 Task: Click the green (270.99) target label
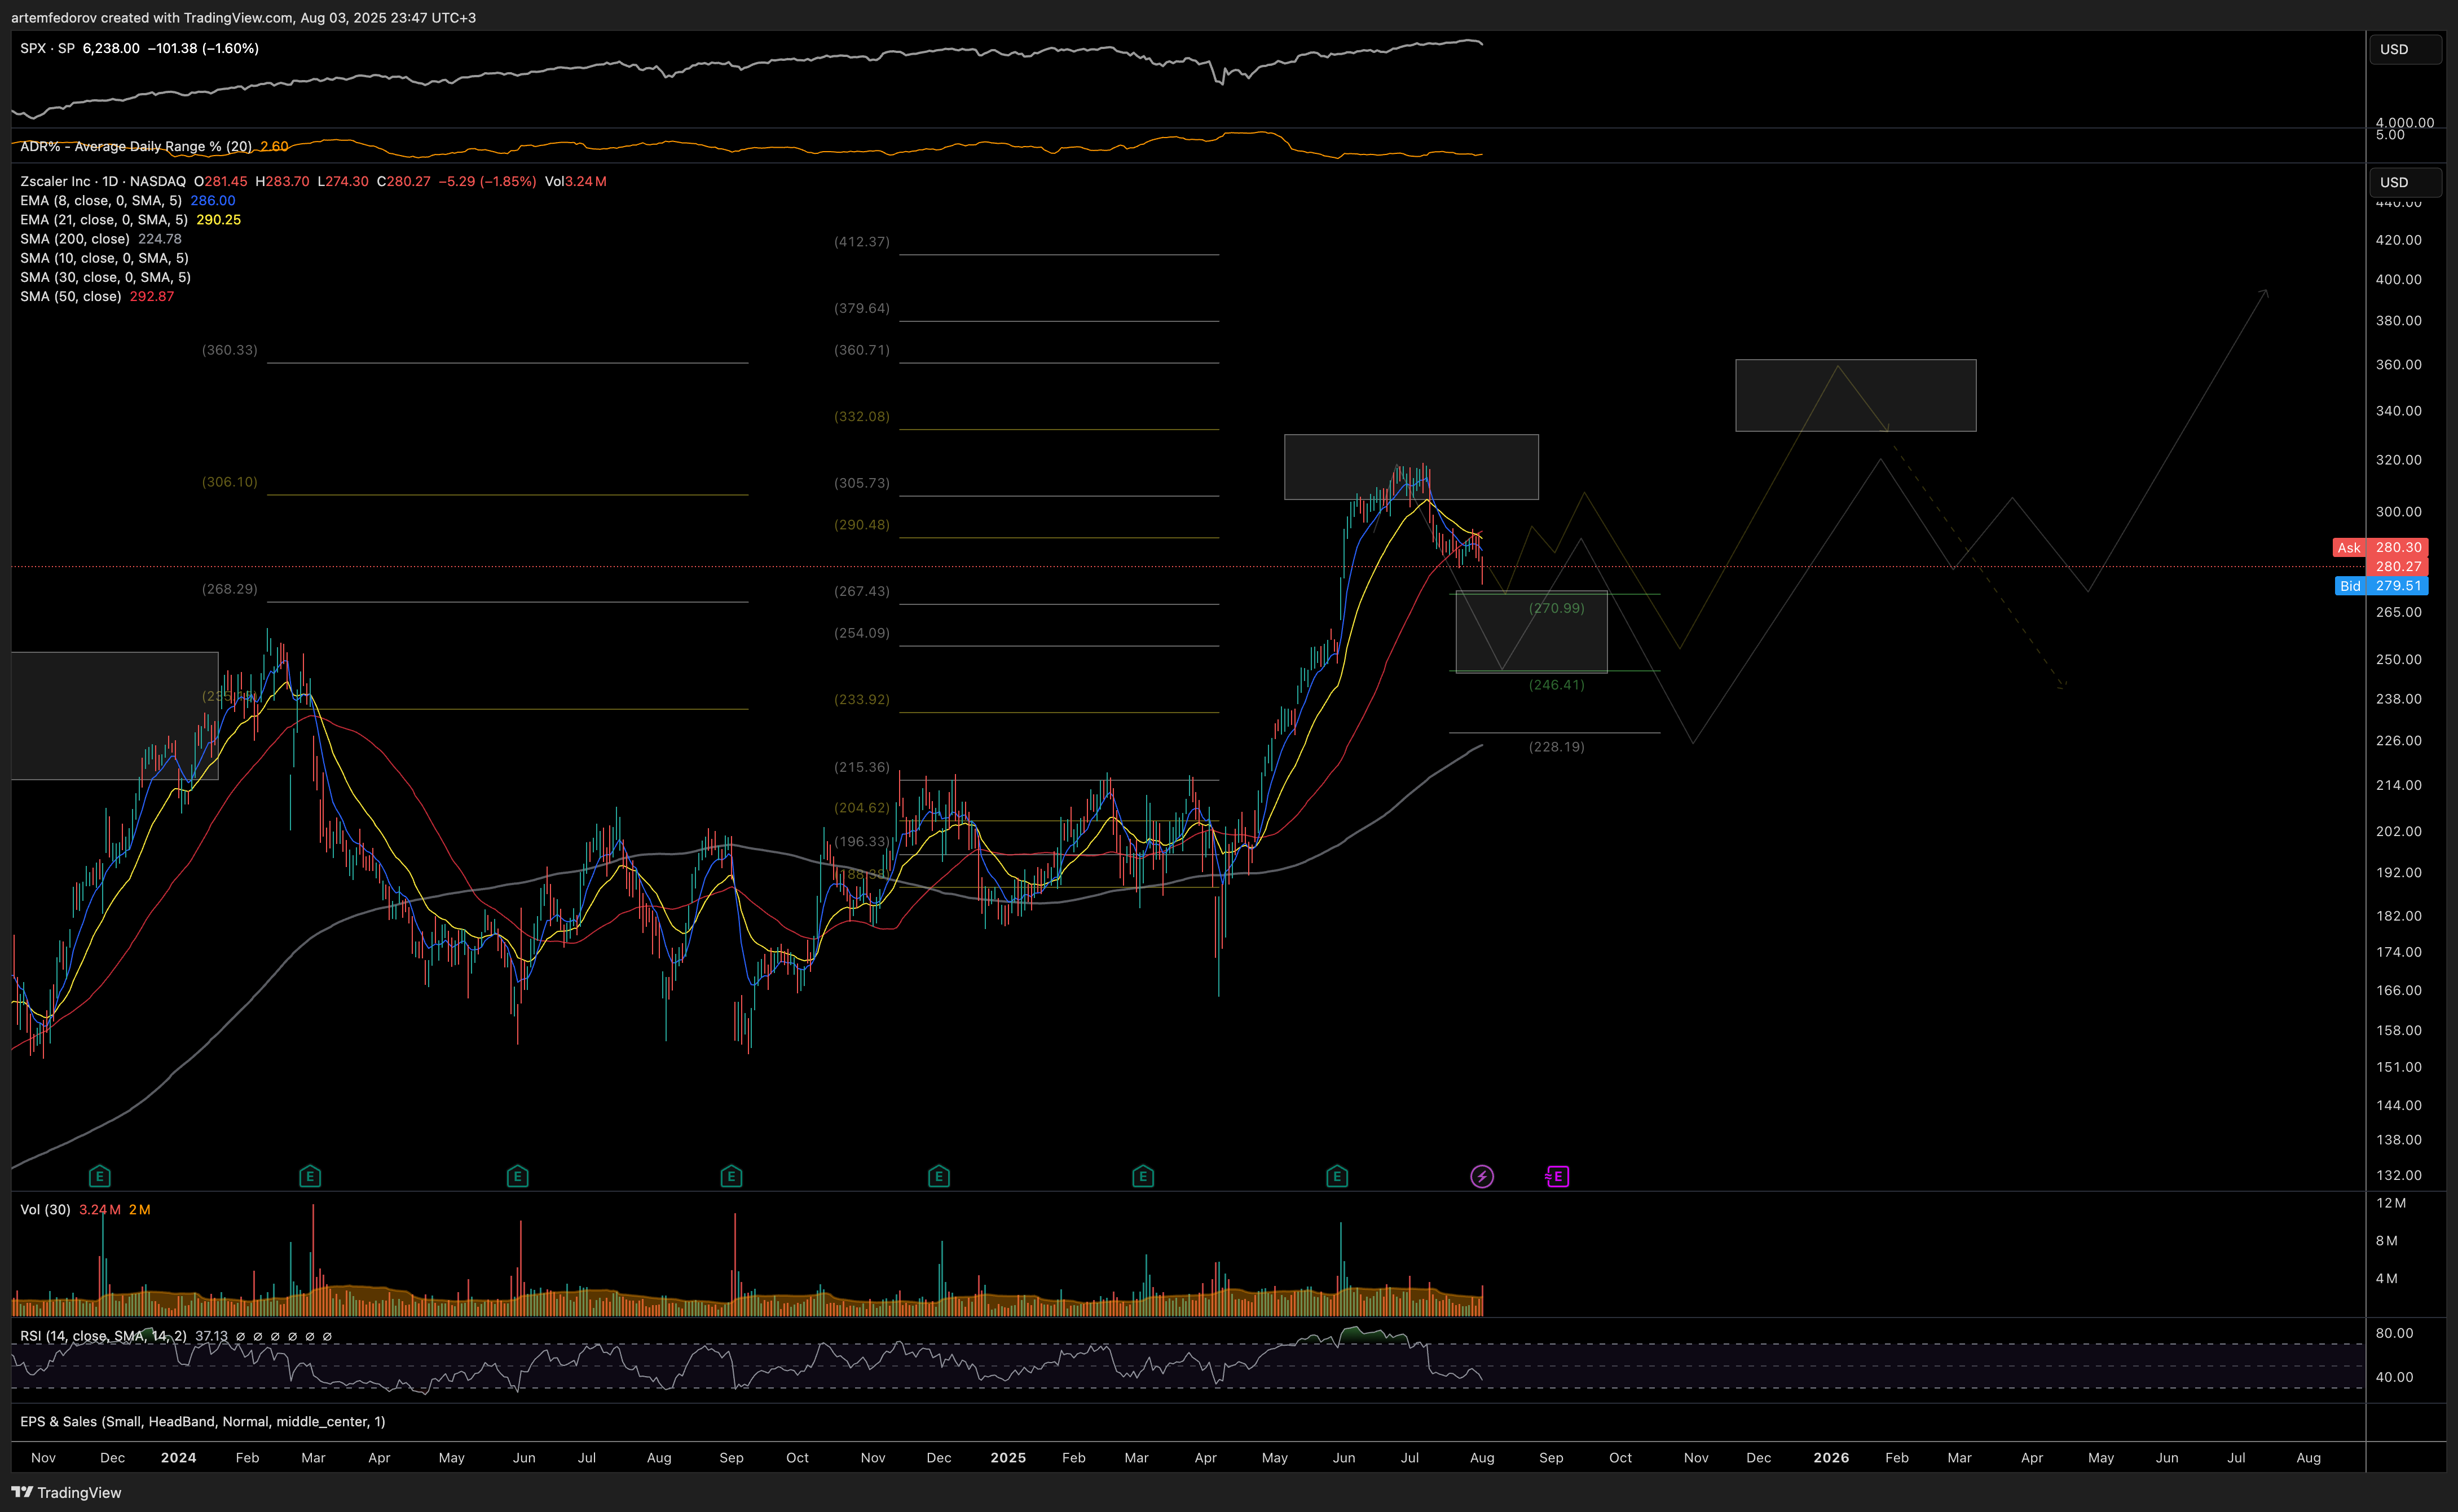click(1557, 608)
